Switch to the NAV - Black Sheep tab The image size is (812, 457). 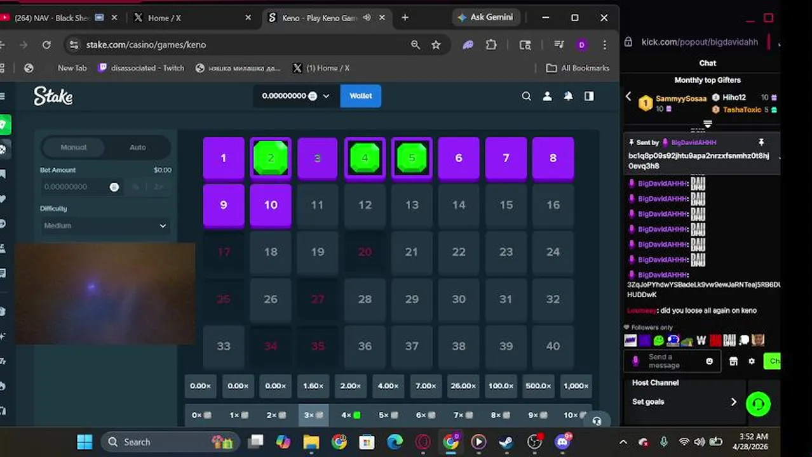[54, 18]
